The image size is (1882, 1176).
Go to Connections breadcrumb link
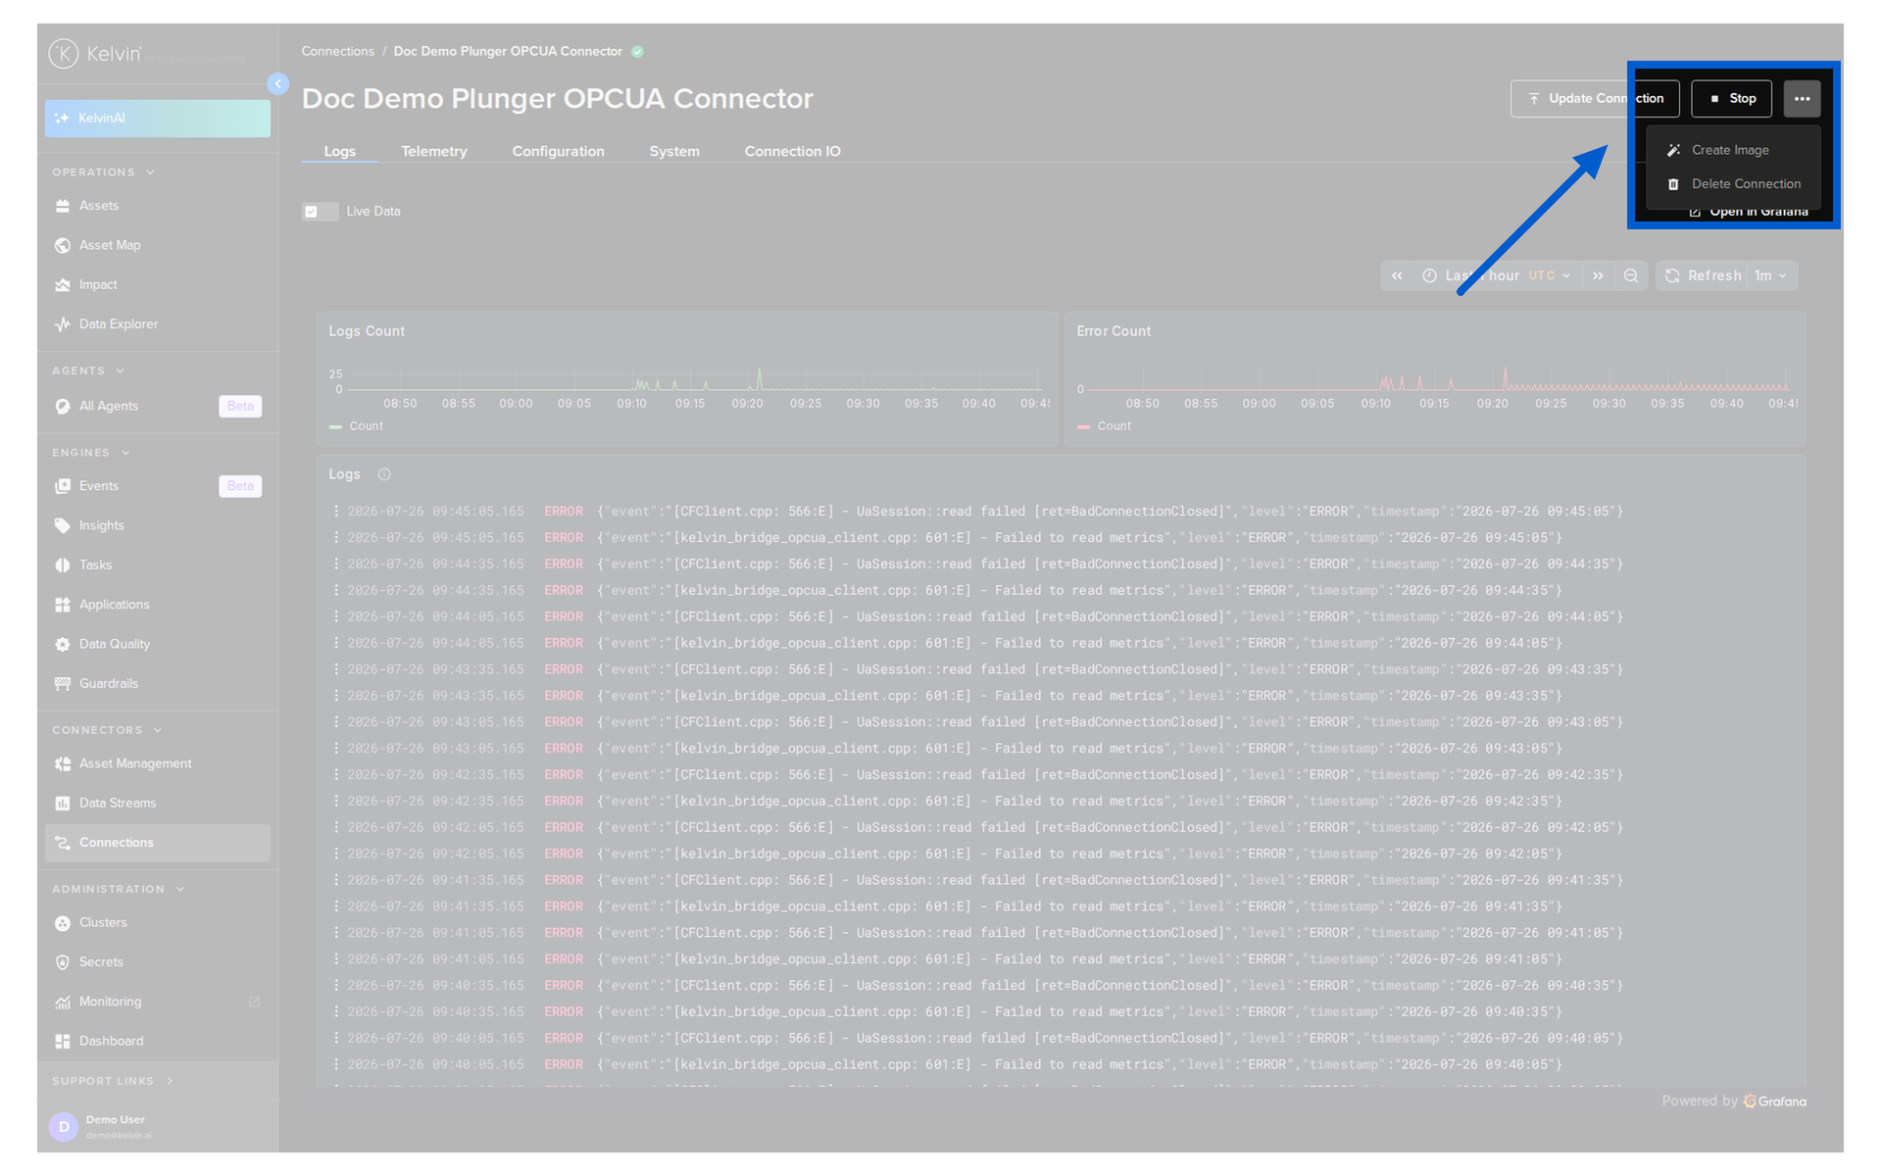tap(337, 52)
